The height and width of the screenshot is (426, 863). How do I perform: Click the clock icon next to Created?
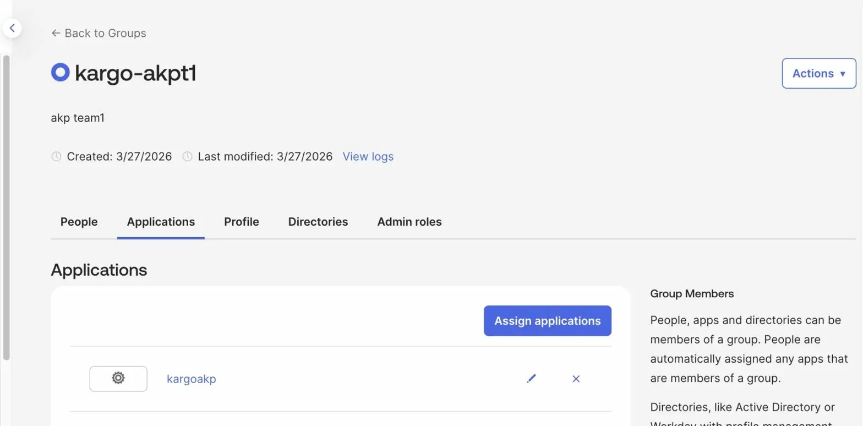56,156
